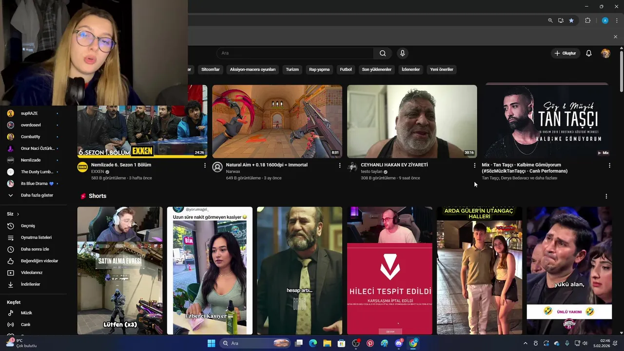Open Chrome extensions puzzle icon

pyautogui.click(x=587, y=20)
